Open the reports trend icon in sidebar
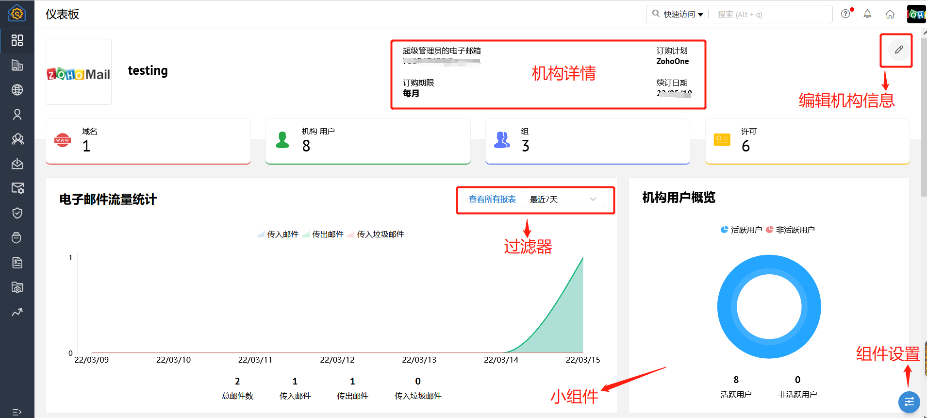The width and height of the screenshot is (927, 418). [17, 312]
